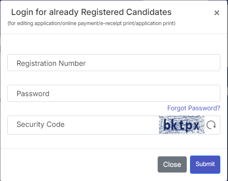Viewport: 228px width, 181px height.
Task: Cancel login with the Close button
Action: point(172,164)
